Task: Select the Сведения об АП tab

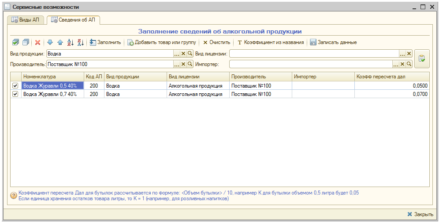Action: (73, 20)
